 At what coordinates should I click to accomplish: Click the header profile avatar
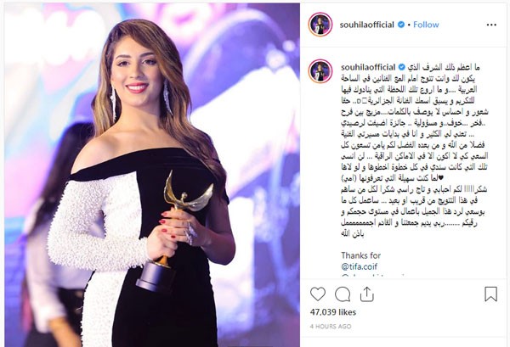click(320, 25)
